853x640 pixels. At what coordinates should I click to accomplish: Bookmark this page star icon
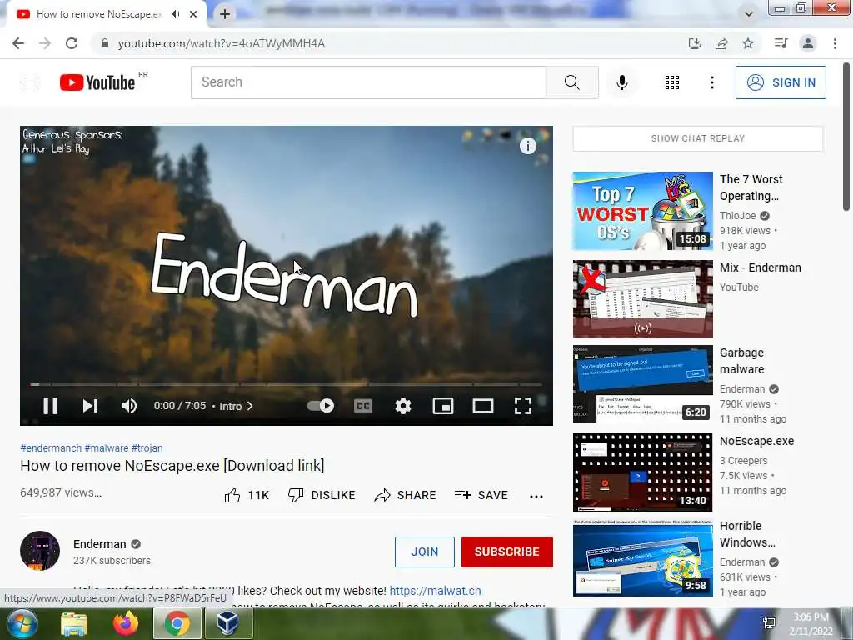pyautogui.click(x=748, y=43)
